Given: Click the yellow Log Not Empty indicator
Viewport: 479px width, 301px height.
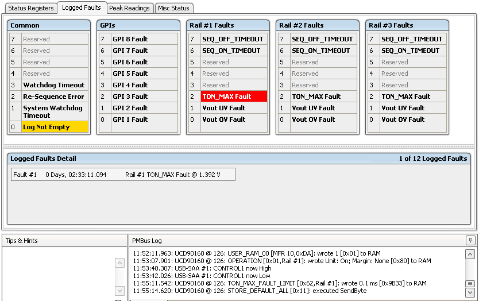Looking at the screenshot, I should (55, 127).
